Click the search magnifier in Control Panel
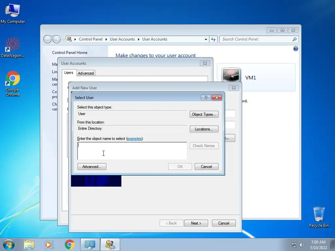The width and height of the screenshot is (335, 251). pyautogui.click(x=294, y=39)
